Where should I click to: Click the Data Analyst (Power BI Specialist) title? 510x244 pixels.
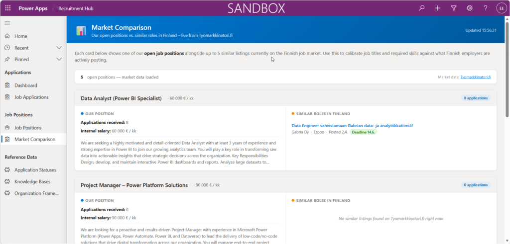click(121, 98)
